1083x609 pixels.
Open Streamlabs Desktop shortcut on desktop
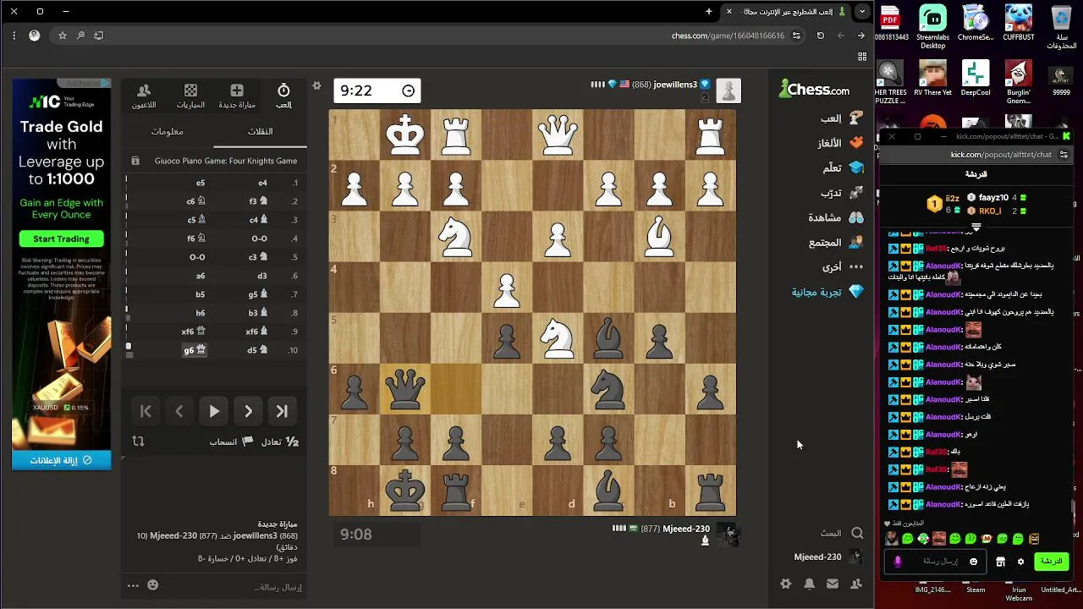tap(932, 27)
